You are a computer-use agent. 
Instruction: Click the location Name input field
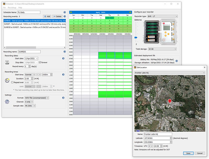point(158,134)
